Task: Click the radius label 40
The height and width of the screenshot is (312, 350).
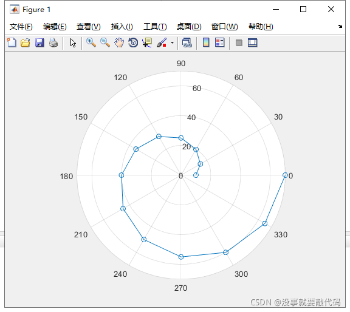Action: [191, 118]
